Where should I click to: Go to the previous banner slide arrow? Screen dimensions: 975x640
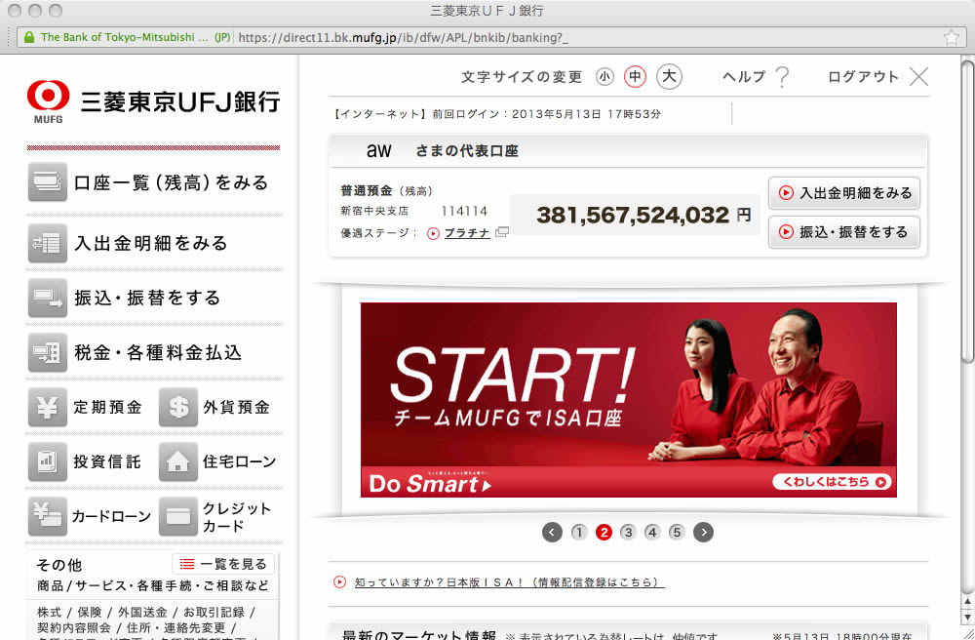[553, 533]
